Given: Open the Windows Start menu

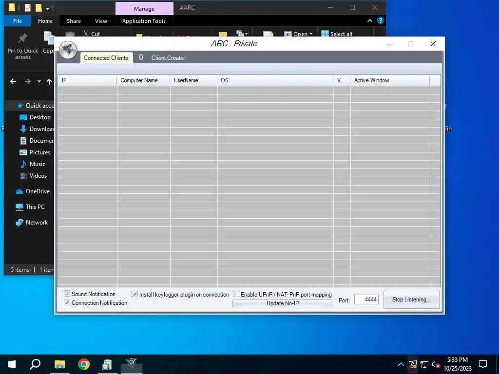Looking at the screenshot, I should click(12, 364).
